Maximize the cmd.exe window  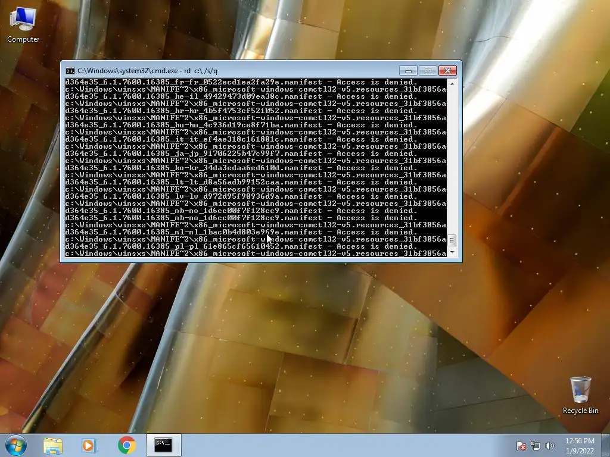coord(428,71)
